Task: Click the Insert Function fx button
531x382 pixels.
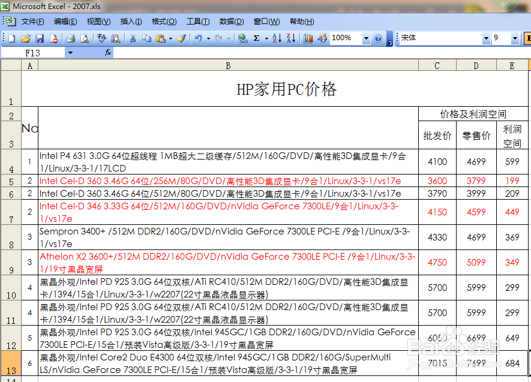Action: (x=108, y=52)
